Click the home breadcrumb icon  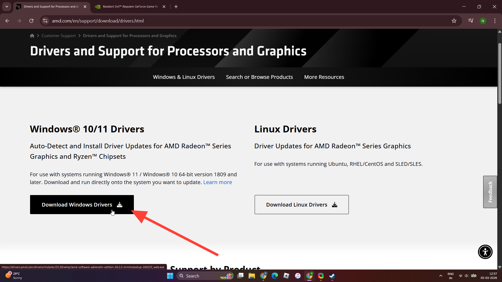32,36
